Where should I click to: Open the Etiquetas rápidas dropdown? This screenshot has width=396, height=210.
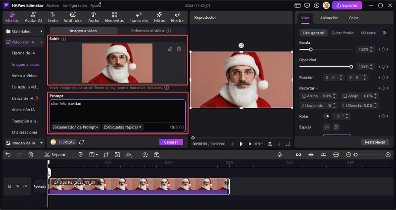point(123,127)
